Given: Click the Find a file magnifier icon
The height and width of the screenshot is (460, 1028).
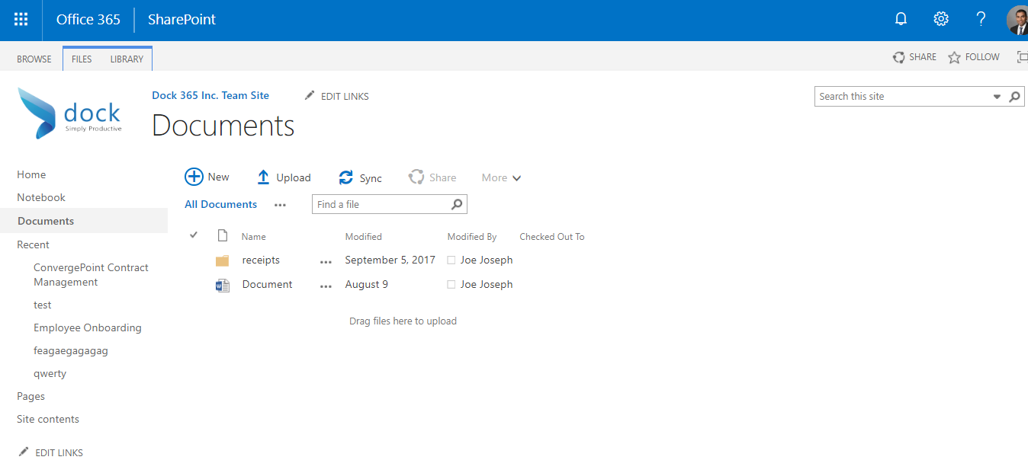Looking at the screenshot, I should click(457, 204).
